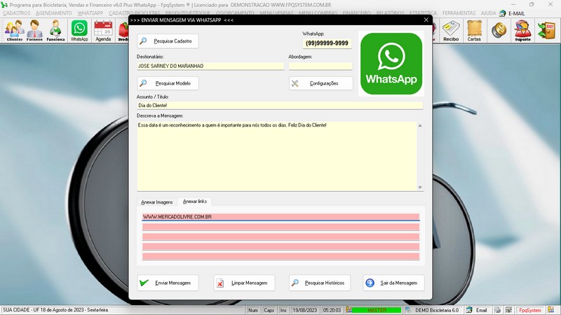
Task: Click Limpar Mensagem button
Action: click(x=244, y=283)
